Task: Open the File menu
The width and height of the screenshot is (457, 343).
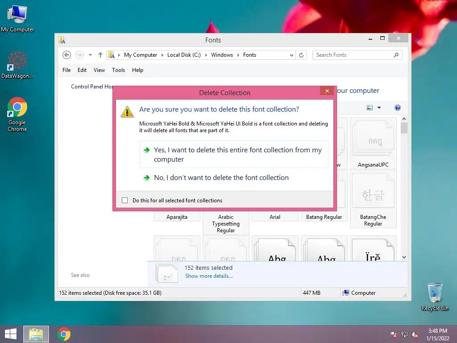Action: point(66,70)
